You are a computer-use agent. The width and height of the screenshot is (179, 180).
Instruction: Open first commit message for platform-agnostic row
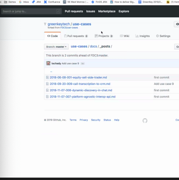click(162, 96)
